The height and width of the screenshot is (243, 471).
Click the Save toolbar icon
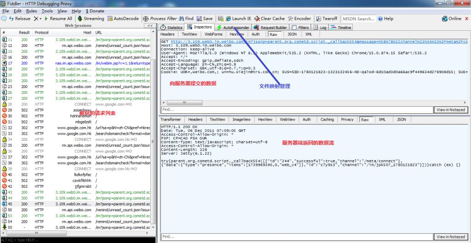coord(204,19)
